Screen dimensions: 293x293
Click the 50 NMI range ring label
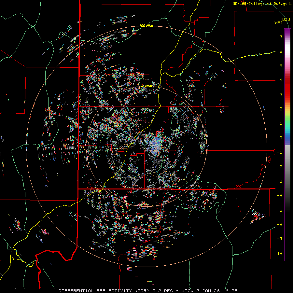[146, 86]
